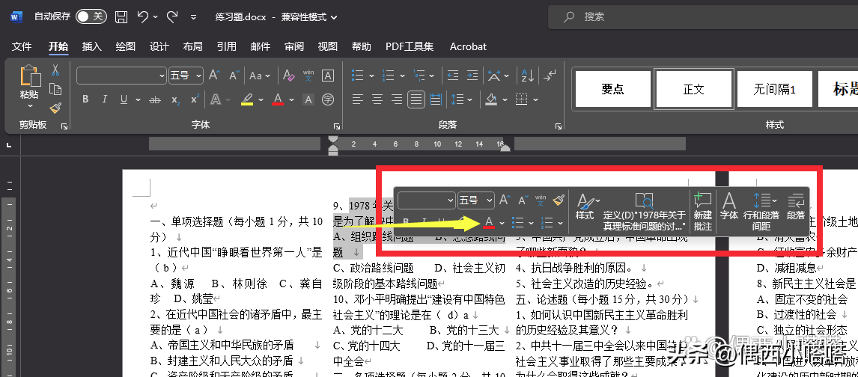Click 新建批注 in the mini toolbar

click(702, 212)
